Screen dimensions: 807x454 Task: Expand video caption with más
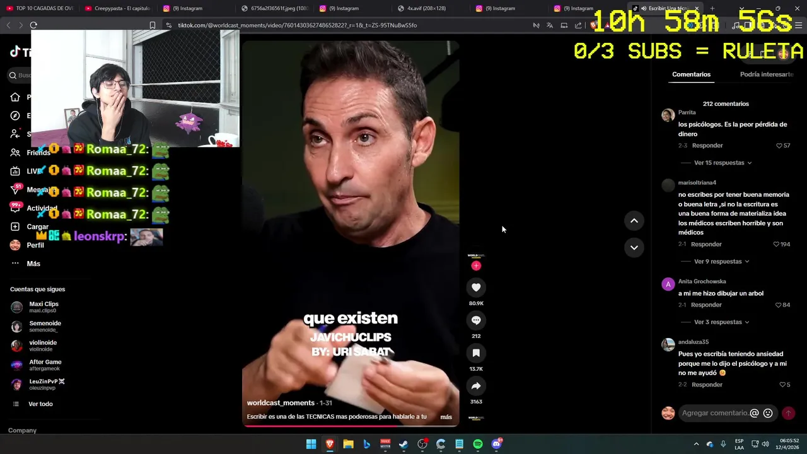(446, 417)
